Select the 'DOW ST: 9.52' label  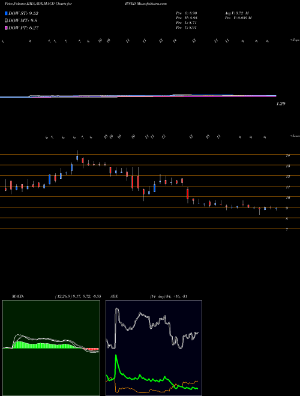point(23,14)
